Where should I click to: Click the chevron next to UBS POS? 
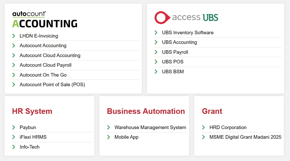click(156, 62)
